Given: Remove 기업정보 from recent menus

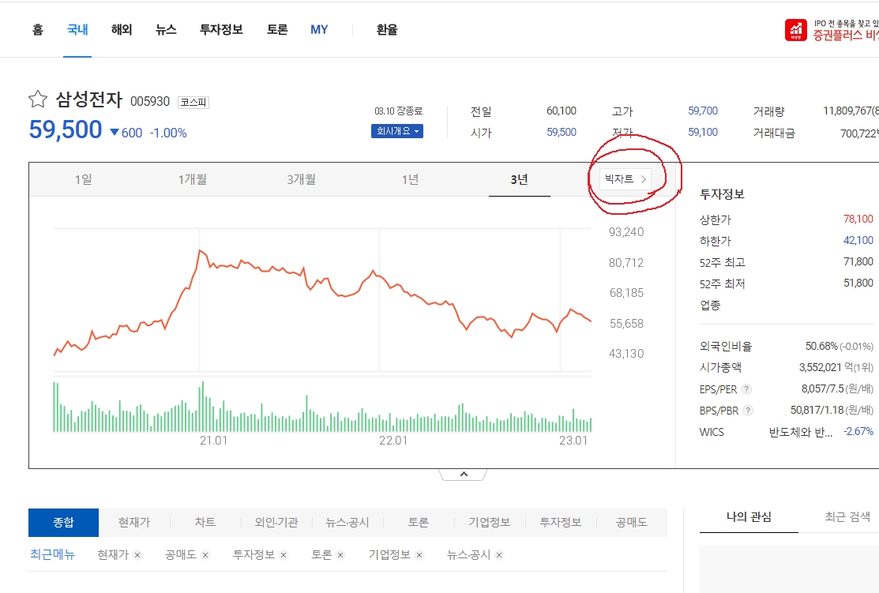Looking at the screenshot, I should coord(419,555).
